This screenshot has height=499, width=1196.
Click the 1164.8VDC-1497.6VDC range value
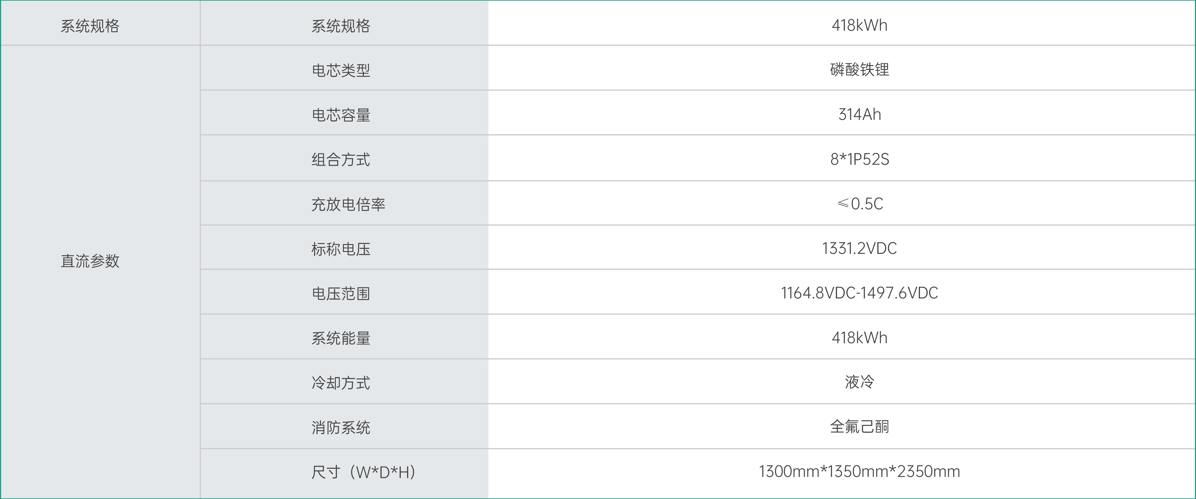pos(859,292)
